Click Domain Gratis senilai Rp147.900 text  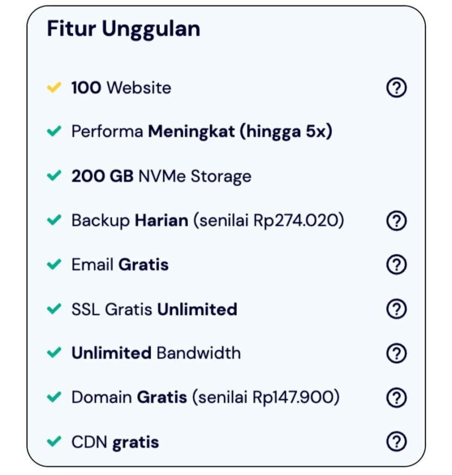(x=205, y=397)
